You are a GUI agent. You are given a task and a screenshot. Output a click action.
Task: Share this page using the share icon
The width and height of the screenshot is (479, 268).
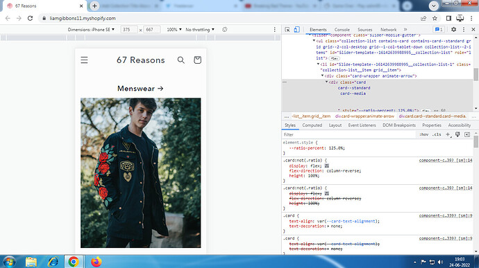423,18
